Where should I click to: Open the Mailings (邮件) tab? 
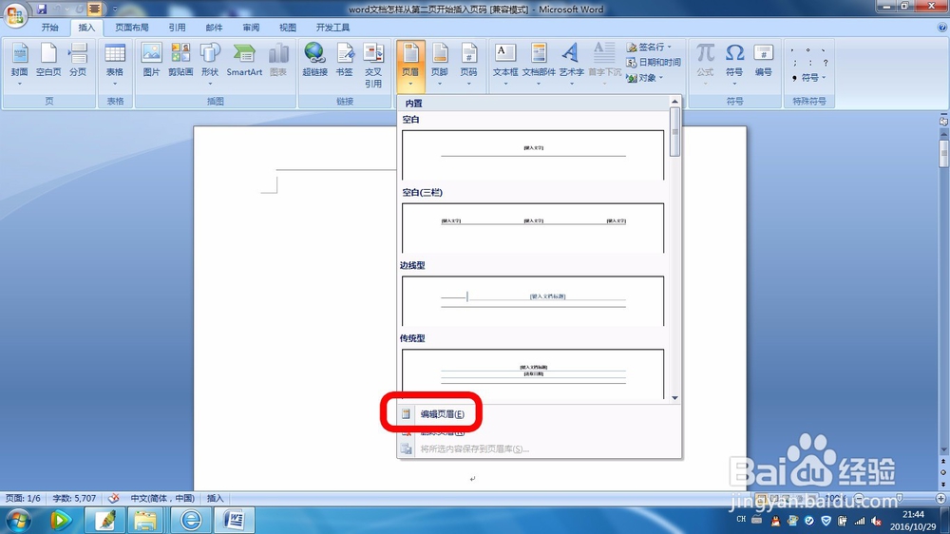tap(214, 28)
